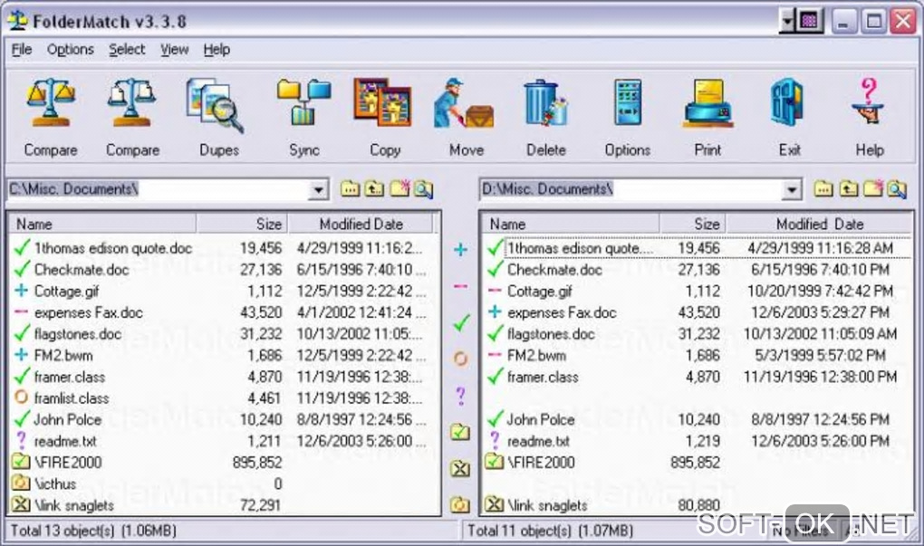Viewport: 924px width, 546px height.
Task: Browse for folder next to C:\Misc. Documents
Action: click(x=350, y=189)
